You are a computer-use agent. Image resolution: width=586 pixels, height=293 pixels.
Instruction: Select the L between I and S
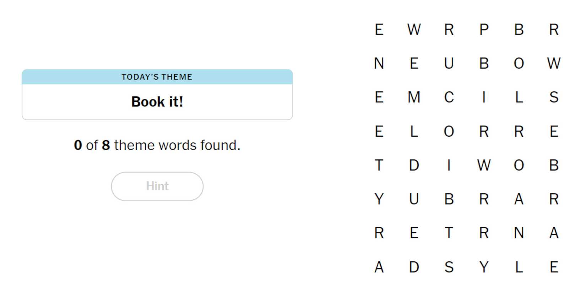point(519,97)
